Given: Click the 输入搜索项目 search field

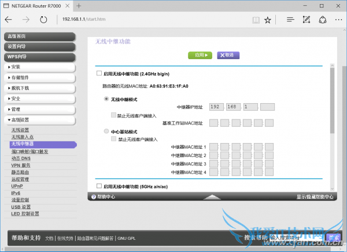Looking at the screenshot, I should [x=297, y=238].
